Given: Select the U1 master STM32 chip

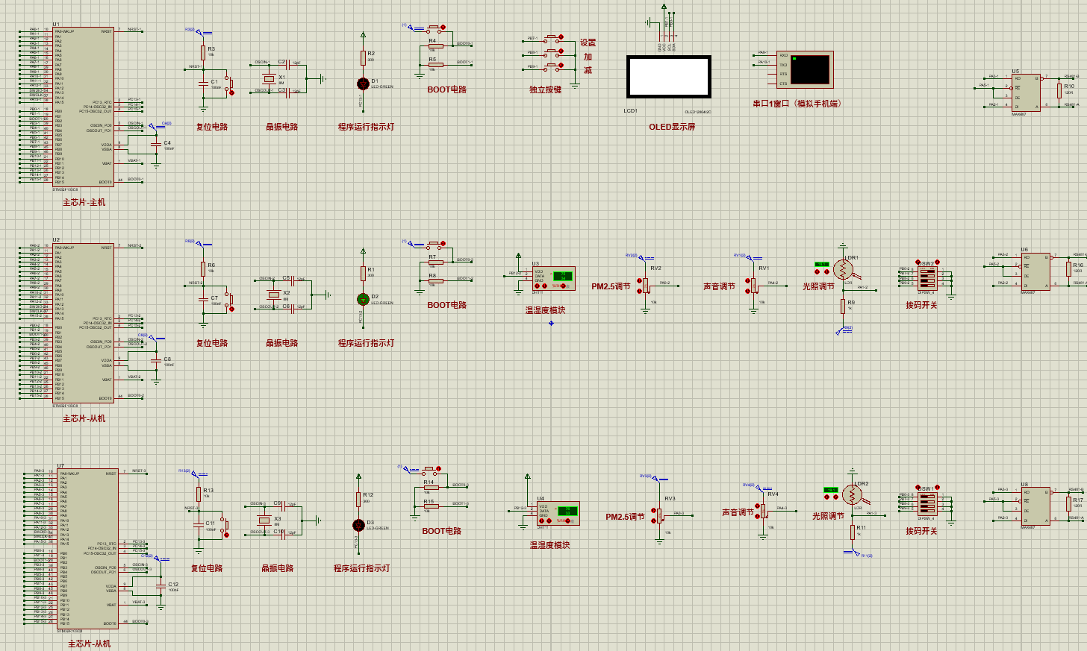Looking at the screenshot, I should [x=83, y=107].
